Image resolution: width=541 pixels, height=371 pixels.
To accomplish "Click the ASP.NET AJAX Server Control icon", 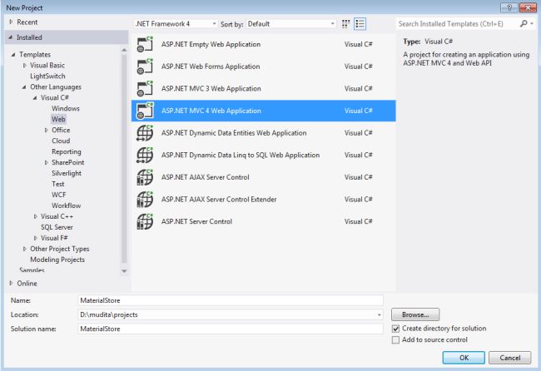I will (x=145, y=177).
